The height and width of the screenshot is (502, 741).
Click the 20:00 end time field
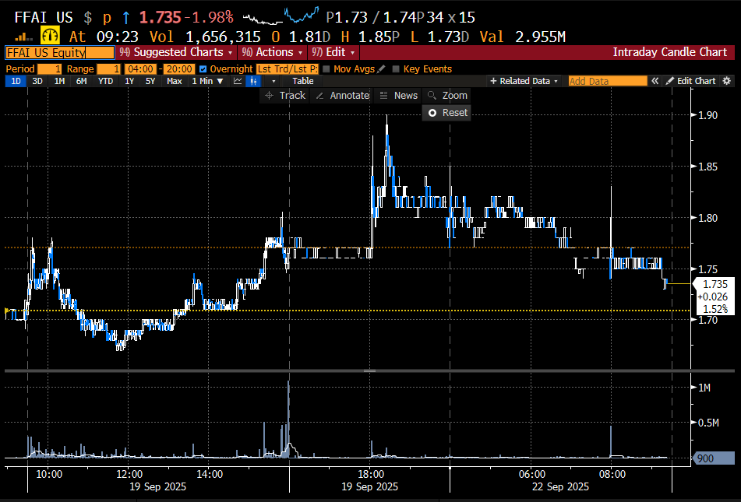point(179,69)
